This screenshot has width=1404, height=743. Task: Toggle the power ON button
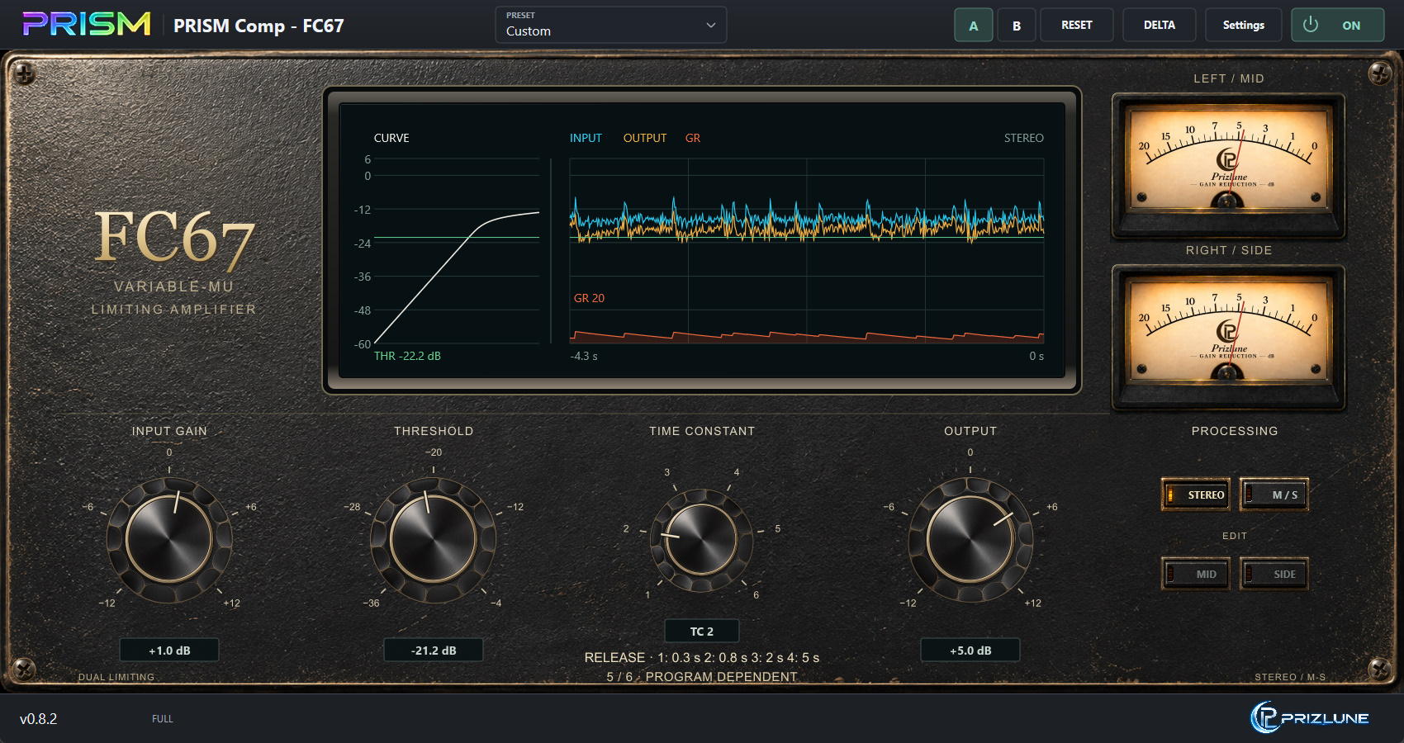click(x=1337, y=25)
